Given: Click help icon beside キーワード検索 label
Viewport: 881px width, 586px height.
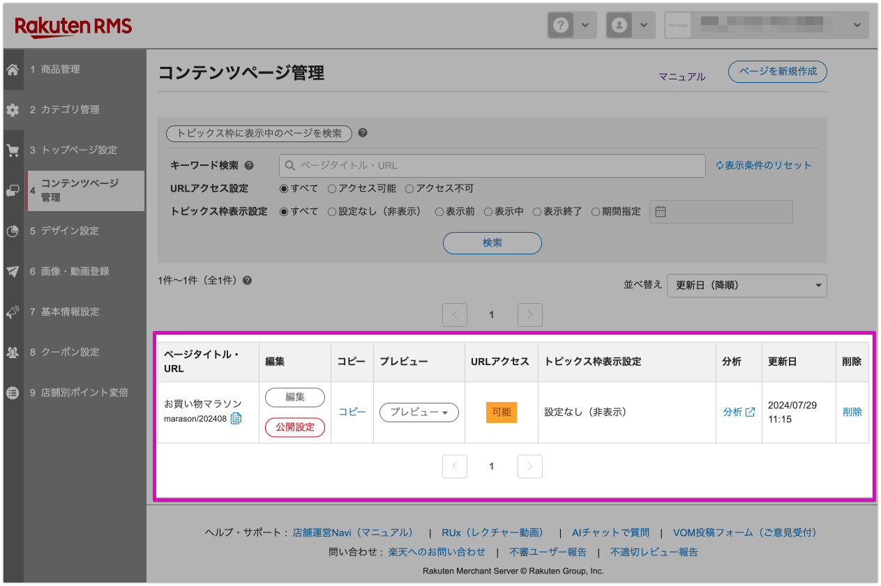Looking at the screenshot, I should [x=249, y=166].
